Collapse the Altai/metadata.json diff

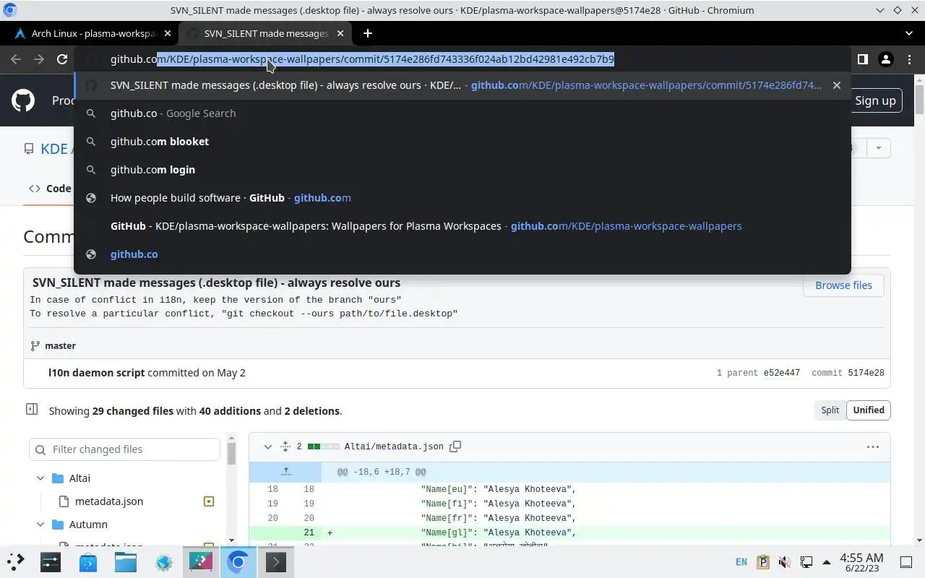tap(267, 447)
